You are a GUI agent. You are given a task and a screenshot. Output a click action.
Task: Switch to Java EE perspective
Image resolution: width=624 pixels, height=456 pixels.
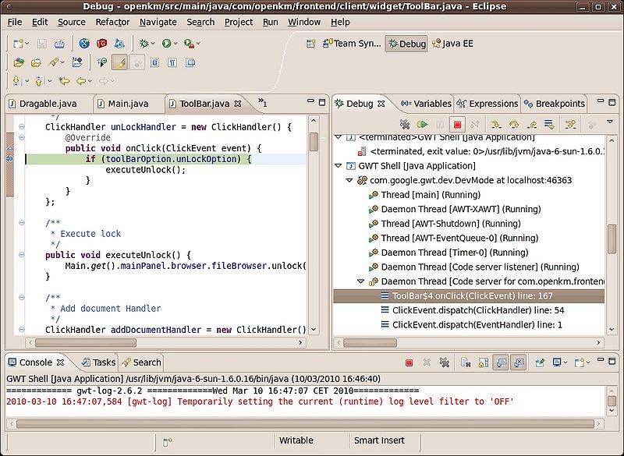(x=452, y=44)
